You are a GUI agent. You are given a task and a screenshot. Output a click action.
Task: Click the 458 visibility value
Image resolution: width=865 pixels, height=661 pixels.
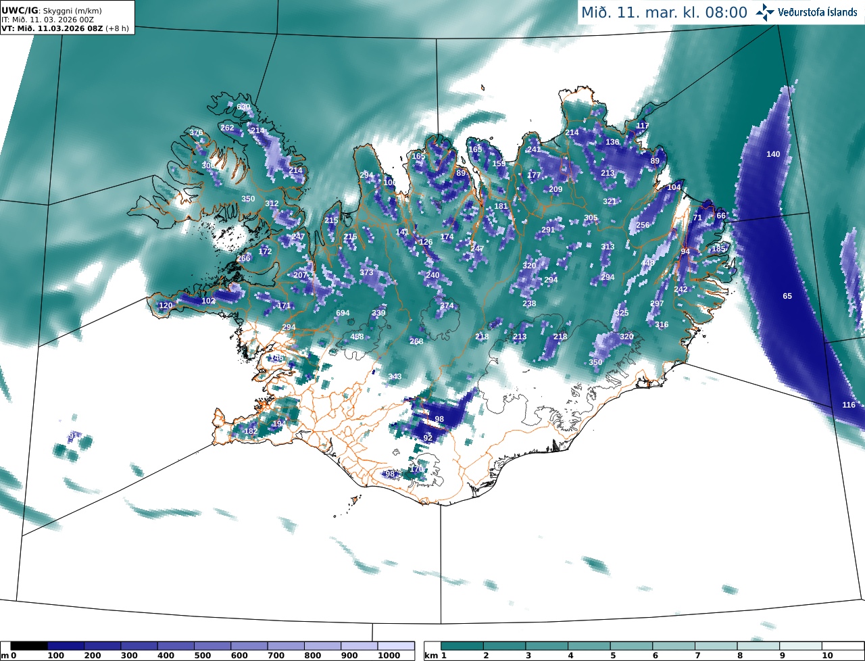point(357,337)
